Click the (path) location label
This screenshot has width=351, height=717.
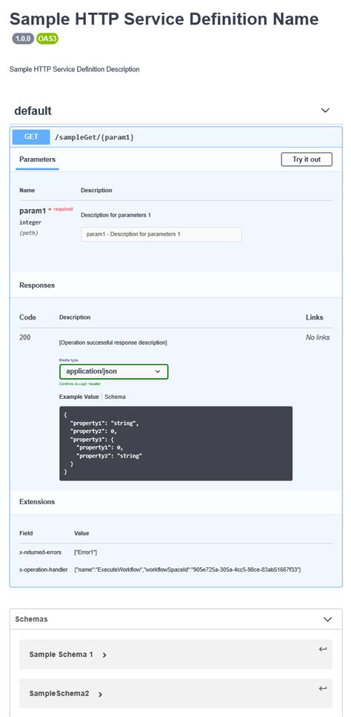coord(29,233)
